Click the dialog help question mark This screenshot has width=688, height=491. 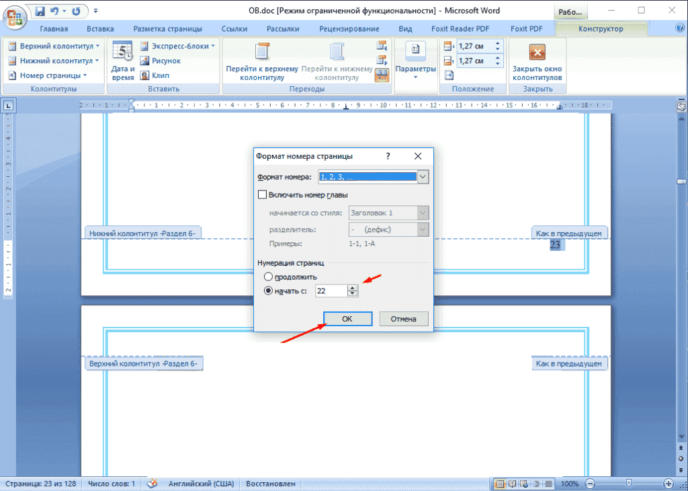[388, 156]
